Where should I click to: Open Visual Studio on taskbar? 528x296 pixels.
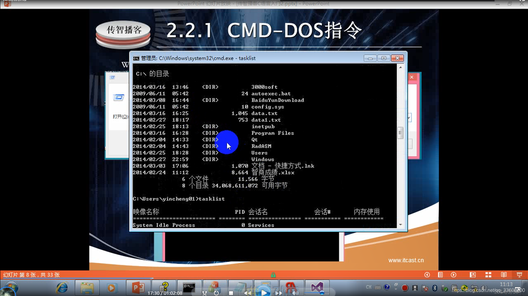tap(317, 288)
